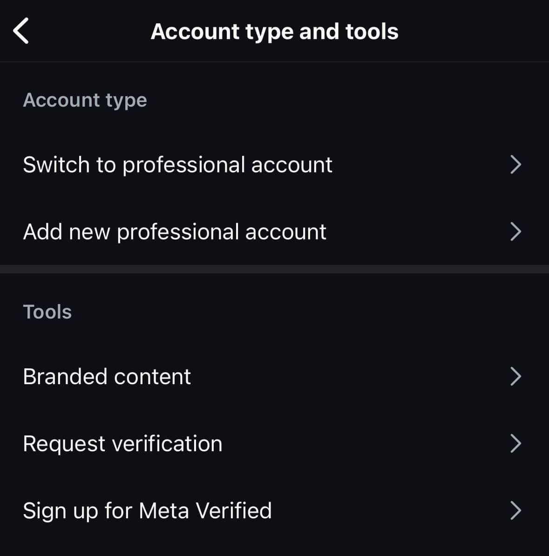Tap arrow beside Sign up for Meta Verified
549x556 pixels.
515,511
